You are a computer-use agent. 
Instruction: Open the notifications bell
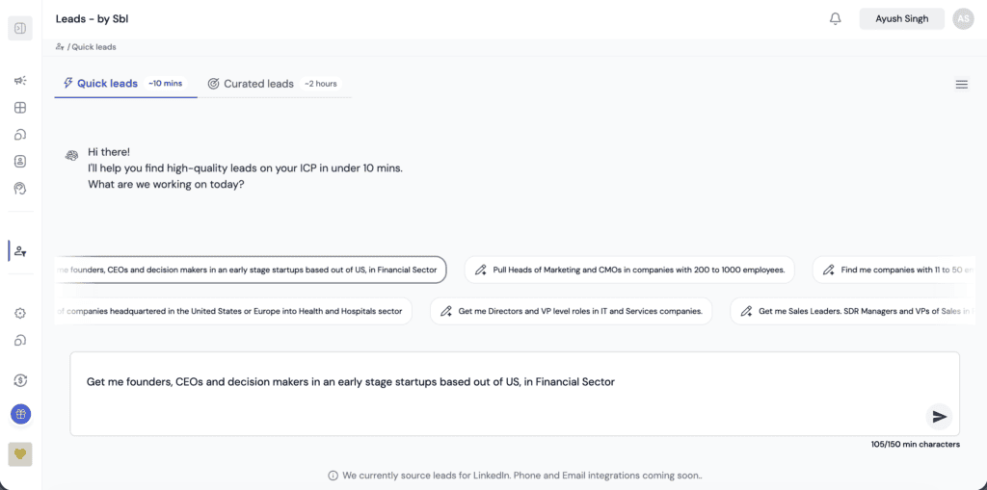[836, 19]
